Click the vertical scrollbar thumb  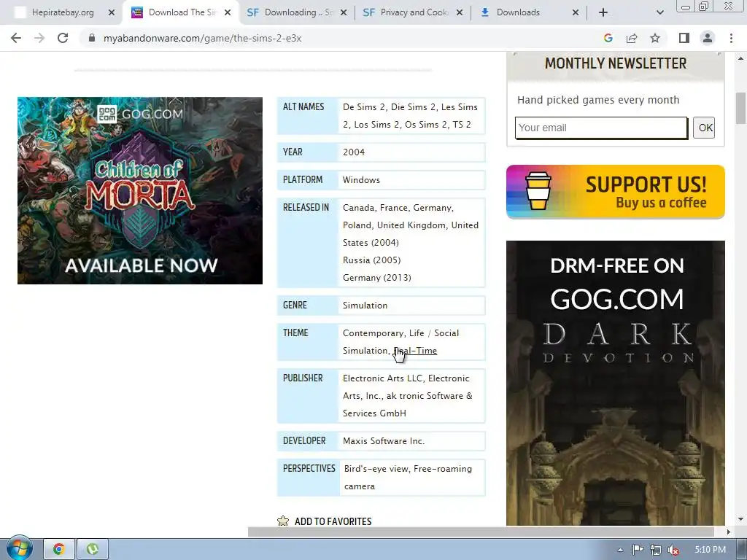tap(740, 108)
